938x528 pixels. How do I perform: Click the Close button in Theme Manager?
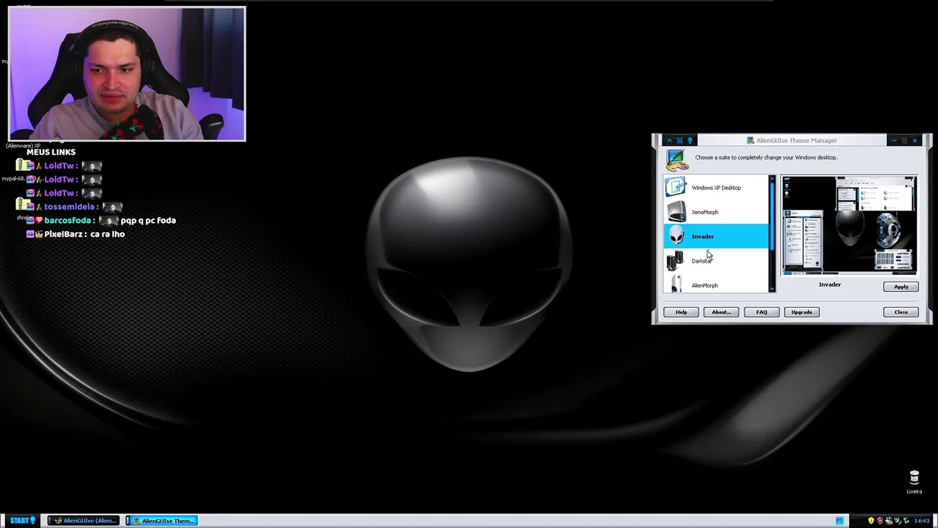(x=901, y=312)
